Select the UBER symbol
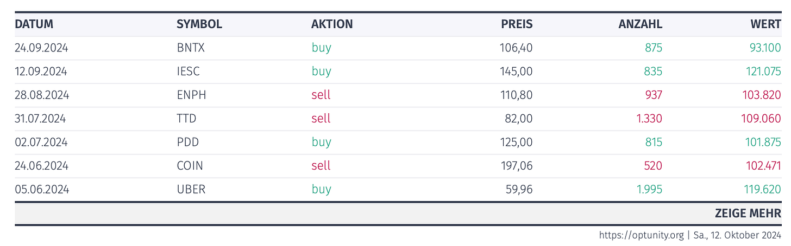This screenshot has height=246, width=791. pyautogui.click(x=191, y=190)
